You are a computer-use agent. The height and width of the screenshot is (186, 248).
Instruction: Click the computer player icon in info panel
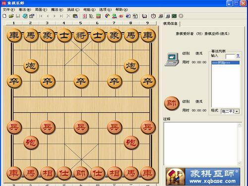pos(172,60)
